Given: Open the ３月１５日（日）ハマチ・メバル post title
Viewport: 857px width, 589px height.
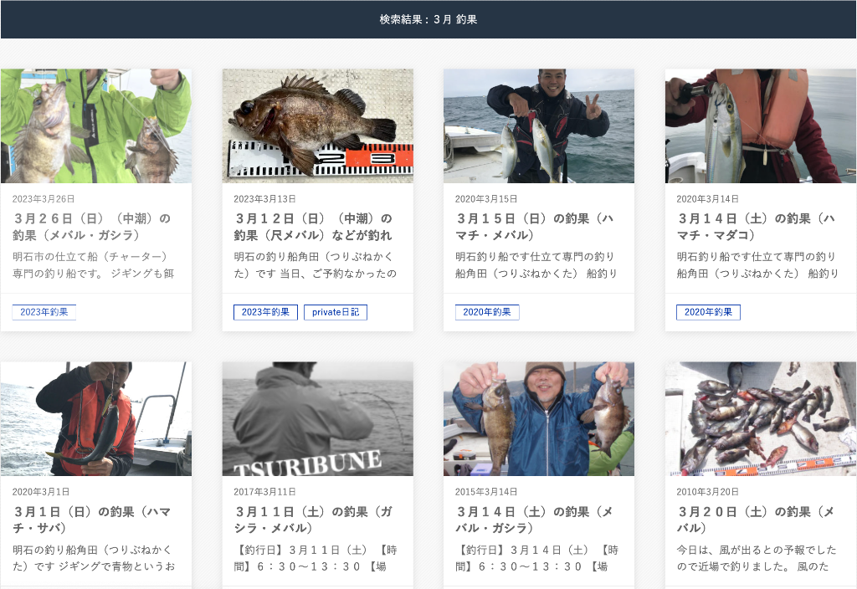Looking at the screenshot, I should (534, 227).
